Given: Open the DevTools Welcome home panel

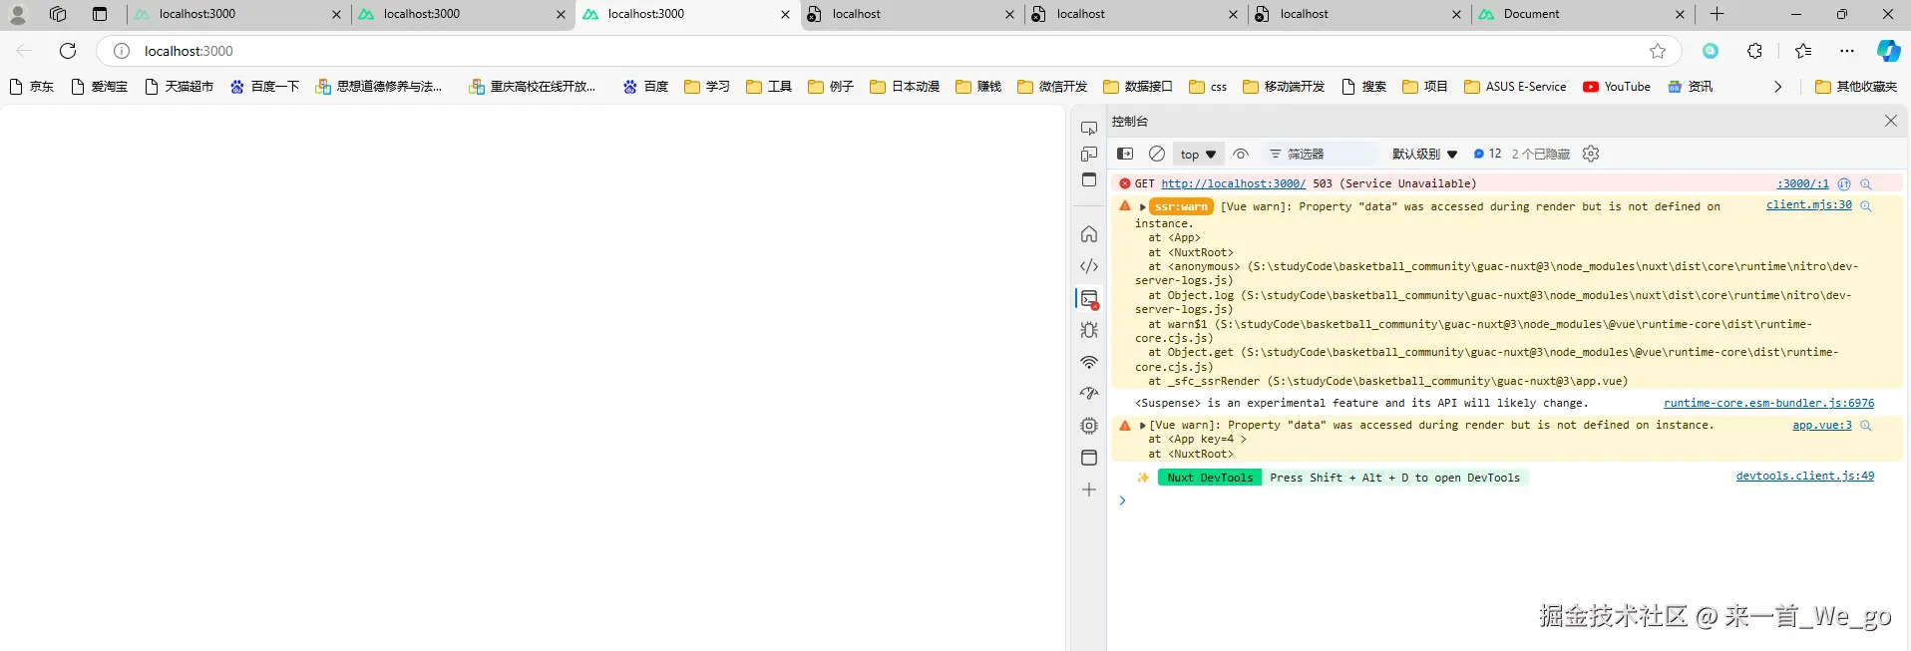Looking at the screenshot, I should (x=1089, y=234).
